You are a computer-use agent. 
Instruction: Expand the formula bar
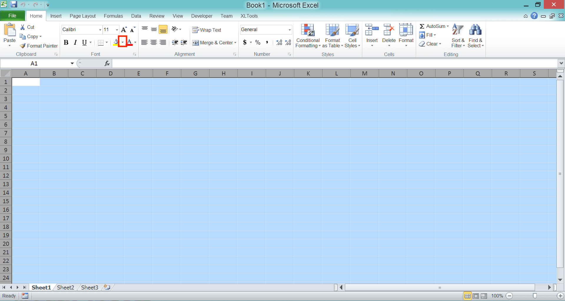(561, 63)
